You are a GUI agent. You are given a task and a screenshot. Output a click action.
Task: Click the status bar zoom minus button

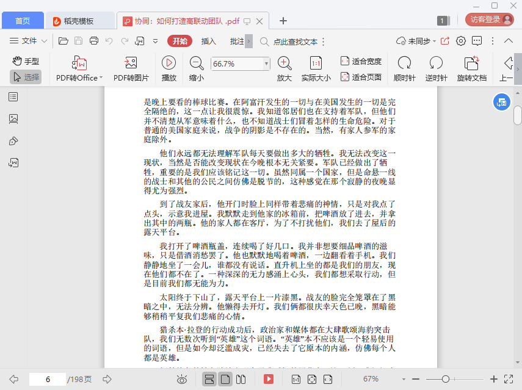tap(416, 379)
